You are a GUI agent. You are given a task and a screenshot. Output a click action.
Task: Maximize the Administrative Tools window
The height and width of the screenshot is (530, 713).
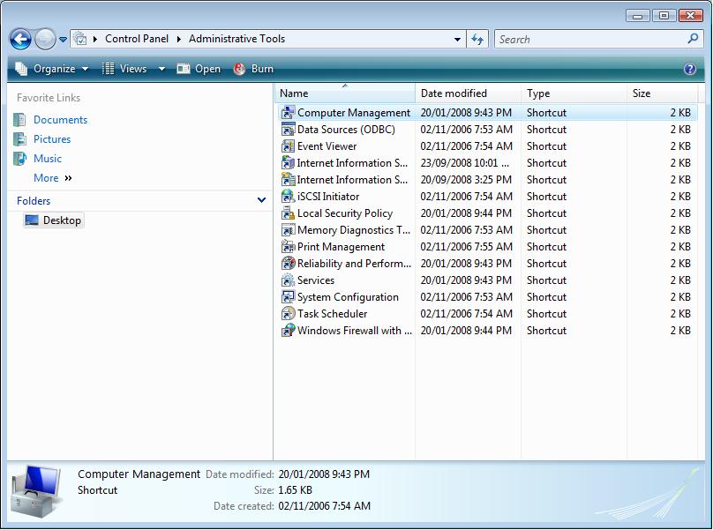(664, 16)
